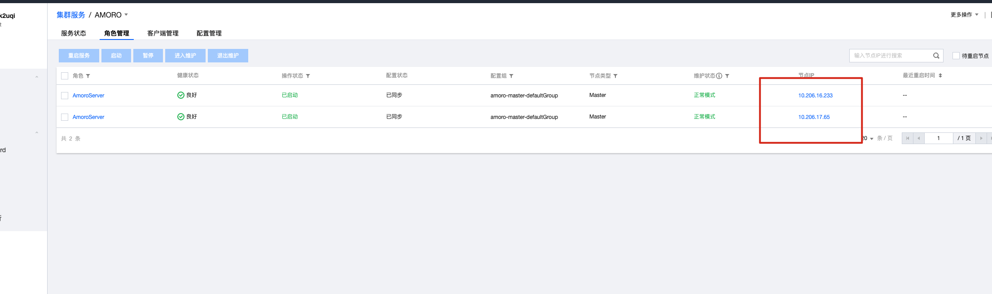Viewport: 992px width, 294px height.
Task: Click the filter icon beside 配置组 column
Action: pyautogui.click(x=511, y=76)
